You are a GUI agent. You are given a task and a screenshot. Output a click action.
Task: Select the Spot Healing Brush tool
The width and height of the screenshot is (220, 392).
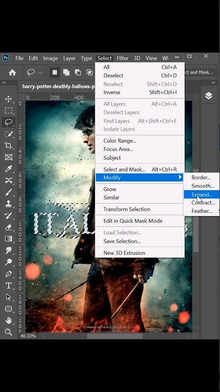9,181
